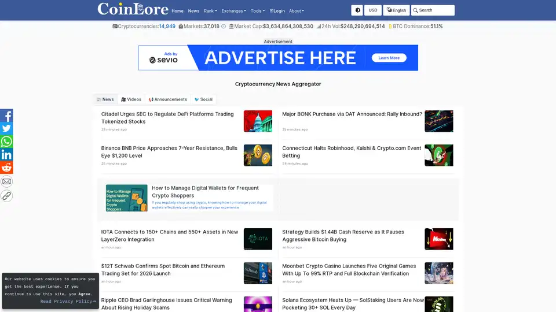
Task: Open Strategy Builds $1.44B Cash Reserve article
Action: point(343,236)
